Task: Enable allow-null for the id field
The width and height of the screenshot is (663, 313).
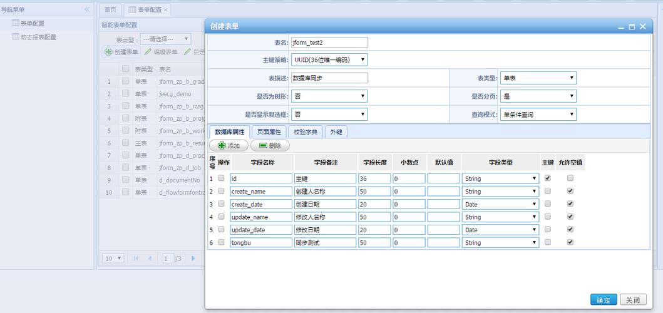Action: [570, 178]
